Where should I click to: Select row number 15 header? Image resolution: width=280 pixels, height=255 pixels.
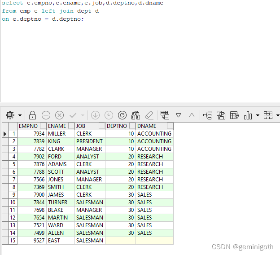pyautogui.click(x=13, y=241)
